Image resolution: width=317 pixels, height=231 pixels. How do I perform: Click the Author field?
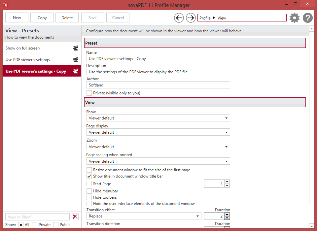tap(158, 85)
